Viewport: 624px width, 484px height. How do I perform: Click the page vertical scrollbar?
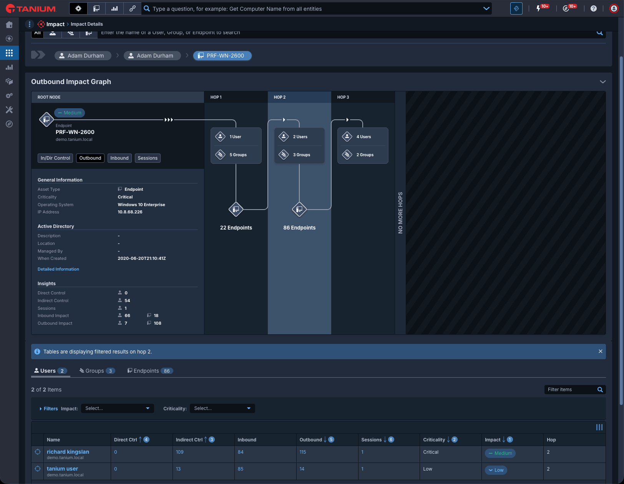pos(621,230)
